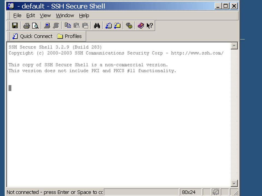The width and height of the screenshot is (262, 196).
Task: Minimize the SSH Secure Shell window
Action: pyautogui.click(x=218, y=6)
